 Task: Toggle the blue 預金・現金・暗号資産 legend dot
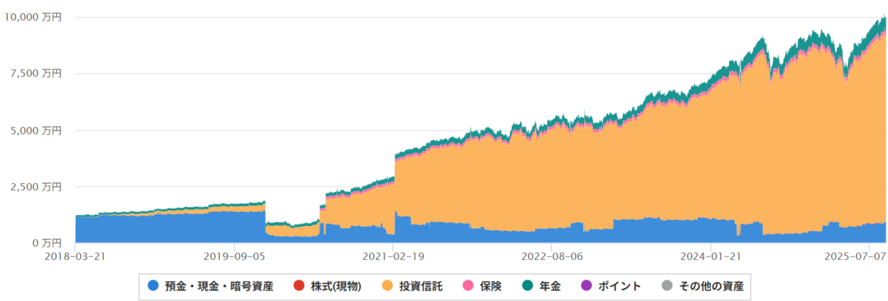tap(153, 286)
